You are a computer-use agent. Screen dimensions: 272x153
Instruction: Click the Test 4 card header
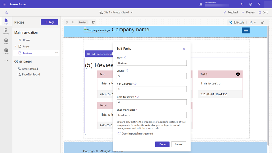tap(105, 106)
